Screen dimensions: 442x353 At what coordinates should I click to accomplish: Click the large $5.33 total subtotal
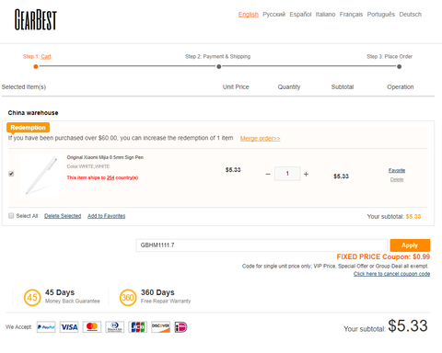coord(408,325)
